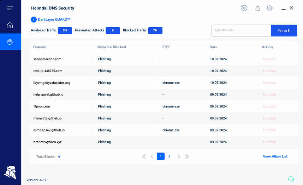The image size is (303, 185).
Task: Select page 1 in pagination
Action: 161,156
